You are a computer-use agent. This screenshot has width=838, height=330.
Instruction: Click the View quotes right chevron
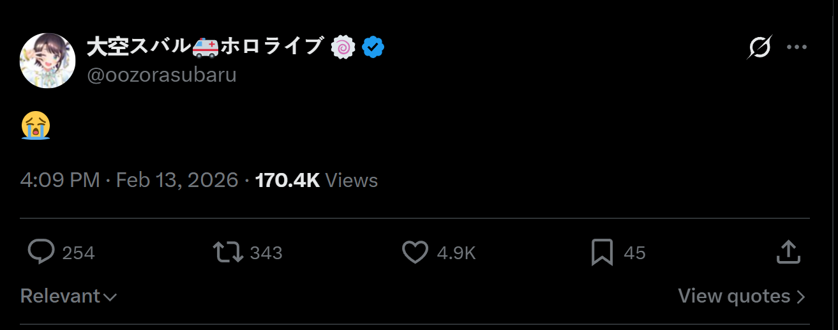point(801,297)
